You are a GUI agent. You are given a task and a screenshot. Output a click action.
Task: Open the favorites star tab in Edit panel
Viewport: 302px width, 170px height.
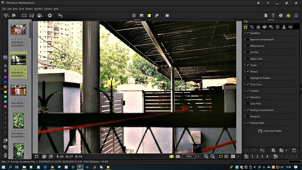[x=246, y=27]
